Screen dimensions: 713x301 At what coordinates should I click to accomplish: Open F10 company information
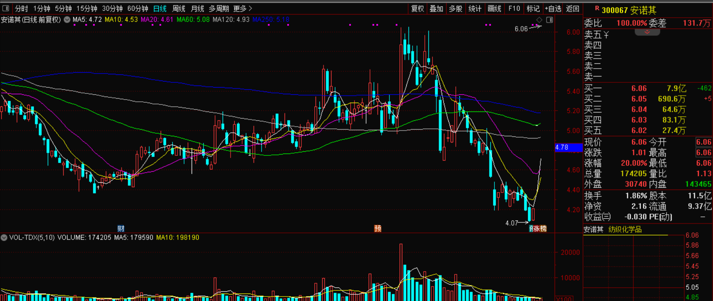tap(514, 8)
